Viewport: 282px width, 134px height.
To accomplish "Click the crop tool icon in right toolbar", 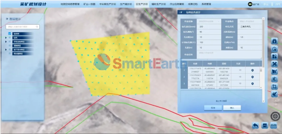I will coord(274,87).
